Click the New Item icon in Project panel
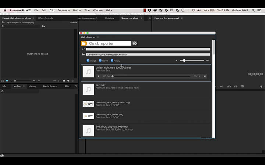 68,81
